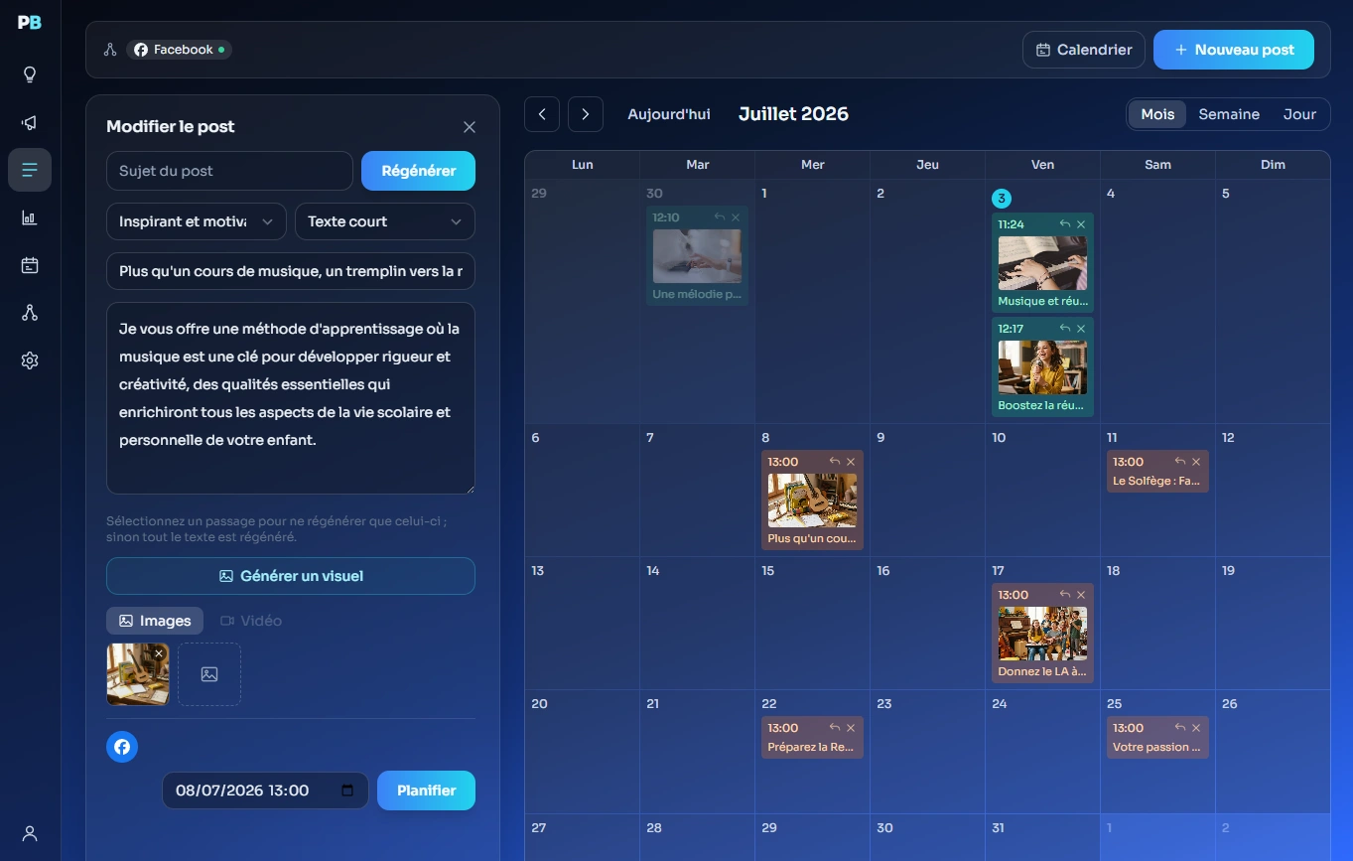
Task: Open the Plus qu'un cou... calendar post
Action: click(812, 500)
